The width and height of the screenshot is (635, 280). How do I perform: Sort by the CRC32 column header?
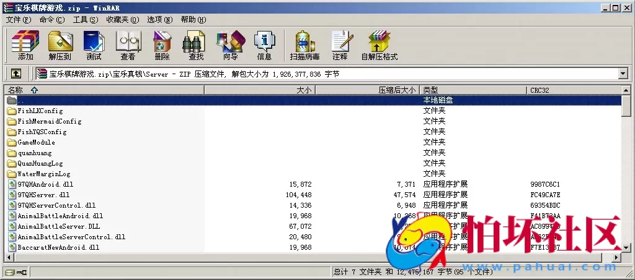point(574,90)
